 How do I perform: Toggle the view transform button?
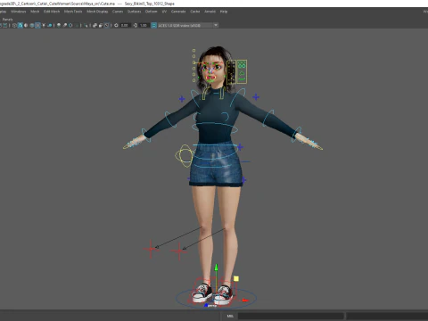(x=153, y=25)
